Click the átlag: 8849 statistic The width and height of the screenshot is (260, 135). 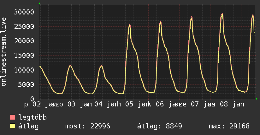tap(160, 126)
